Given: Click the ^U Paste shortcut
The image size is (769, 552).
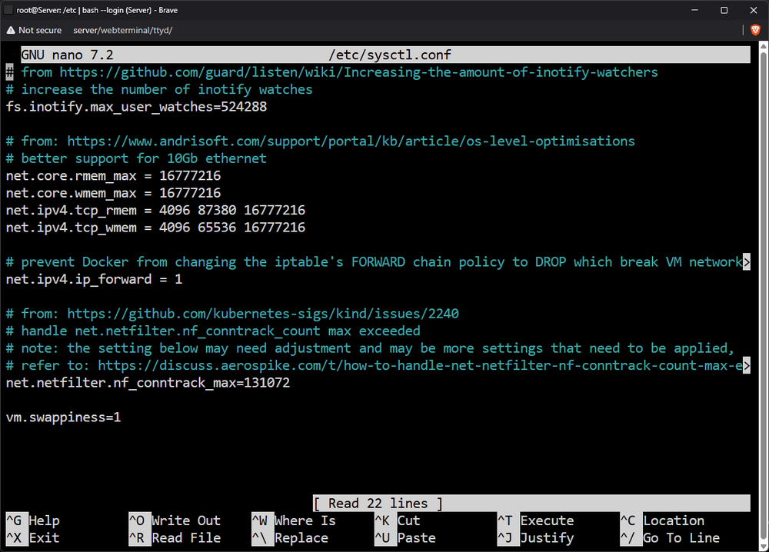Looking at the screenshot, I should [405, 538].
